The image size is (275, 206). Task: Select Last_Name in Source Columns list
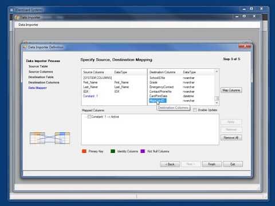[91, 87]
